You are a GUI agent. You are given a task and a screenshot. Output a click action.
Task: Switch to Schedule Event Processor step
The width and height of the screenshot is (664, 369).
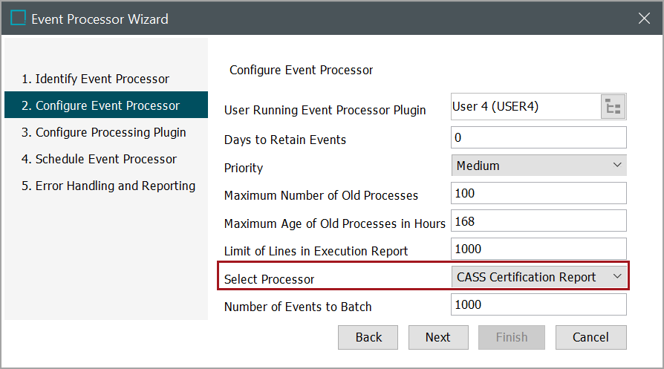point(99,159)
